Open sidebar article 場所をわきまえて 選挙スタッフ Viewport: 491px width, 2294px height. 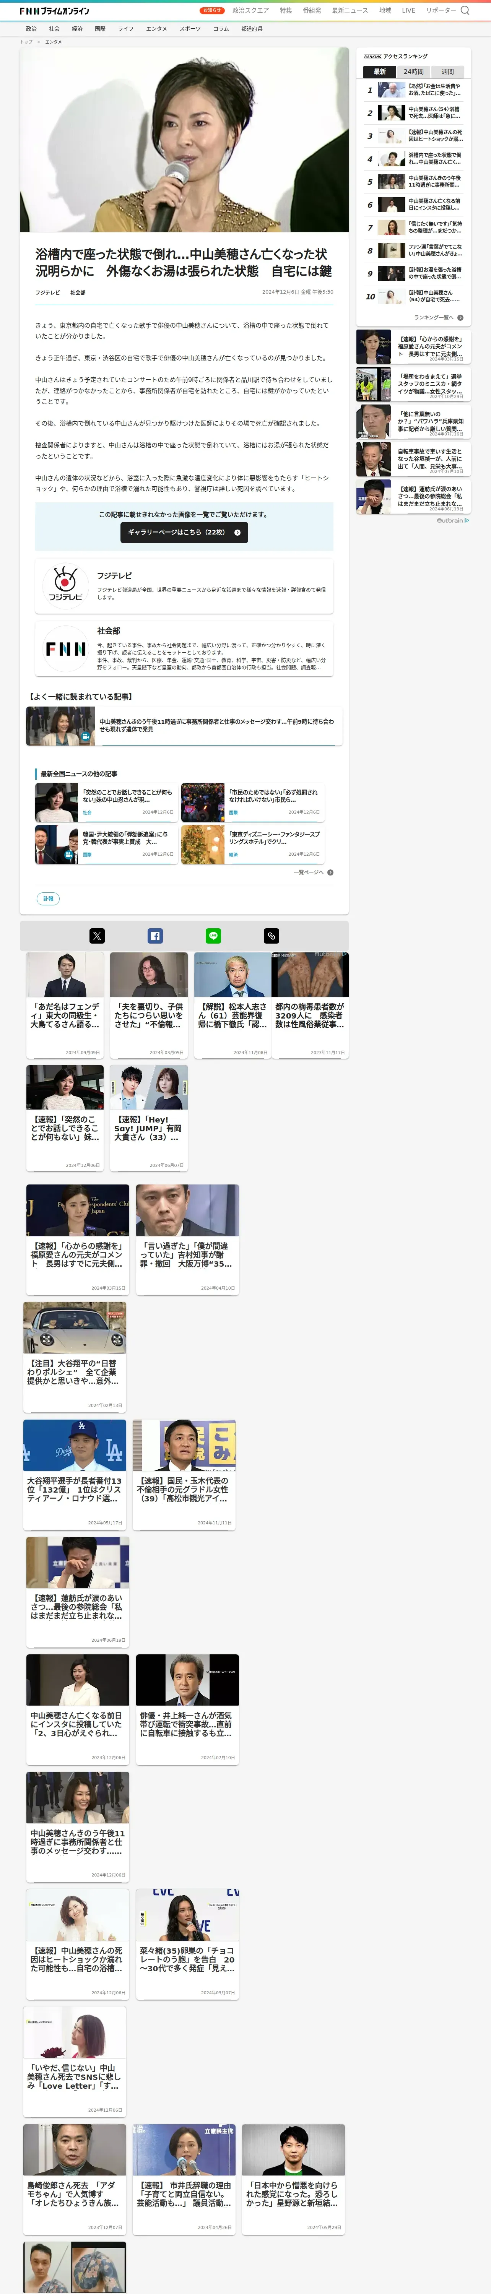(x=413, y=385)
